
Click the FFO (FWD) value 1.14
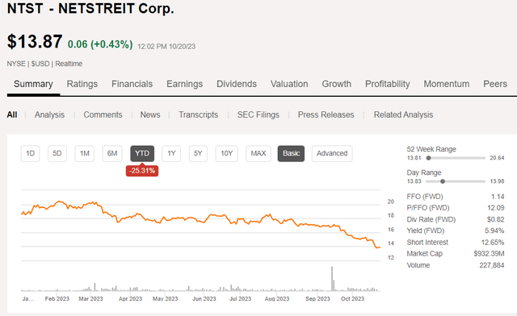point(498,197)
